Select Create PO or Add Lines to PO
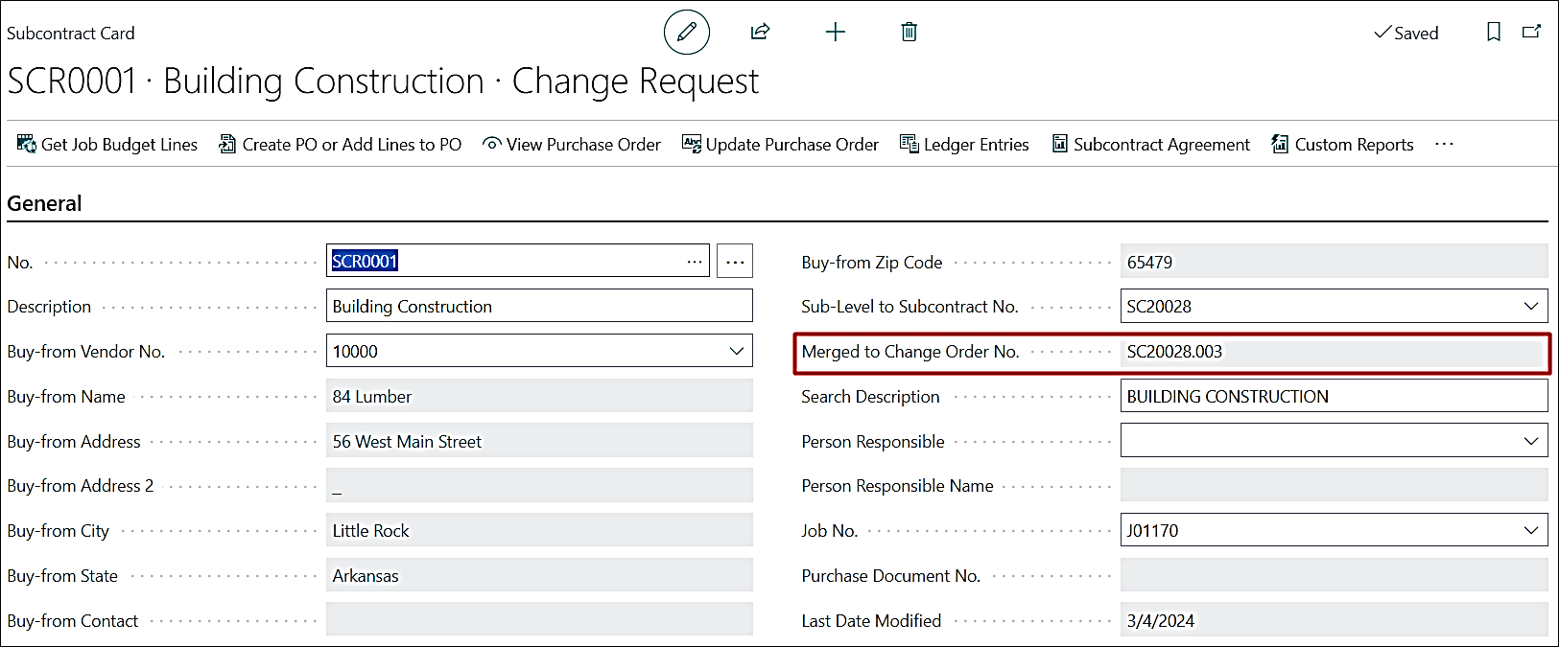 (341, 145)
